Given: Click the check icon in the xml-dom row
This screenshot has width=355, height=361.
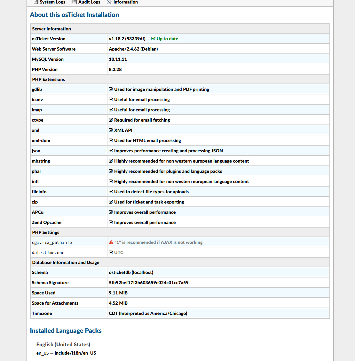Looking at the screenshot, I should (x=111, y=140).
